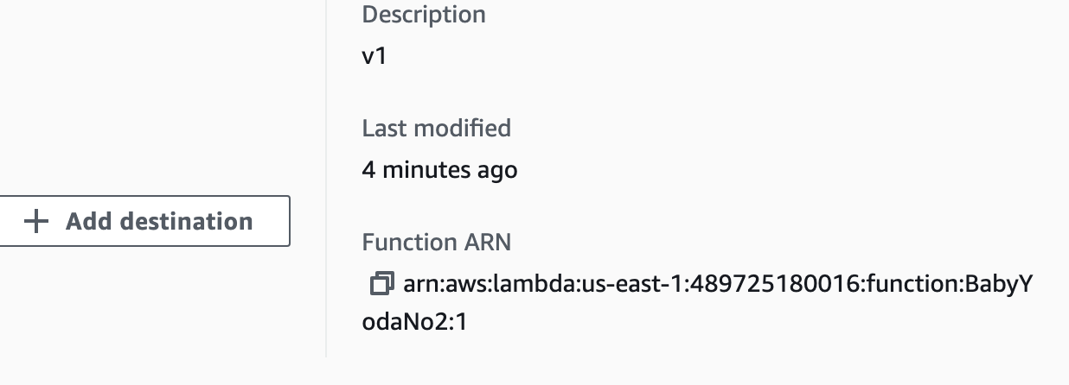
Task: Click the '4 minutes ago' timestamp
Action: coord(439,170)
